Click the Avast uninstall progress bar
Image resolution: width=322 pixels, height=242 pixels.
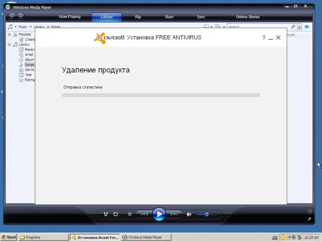click(x=161, y=95)
